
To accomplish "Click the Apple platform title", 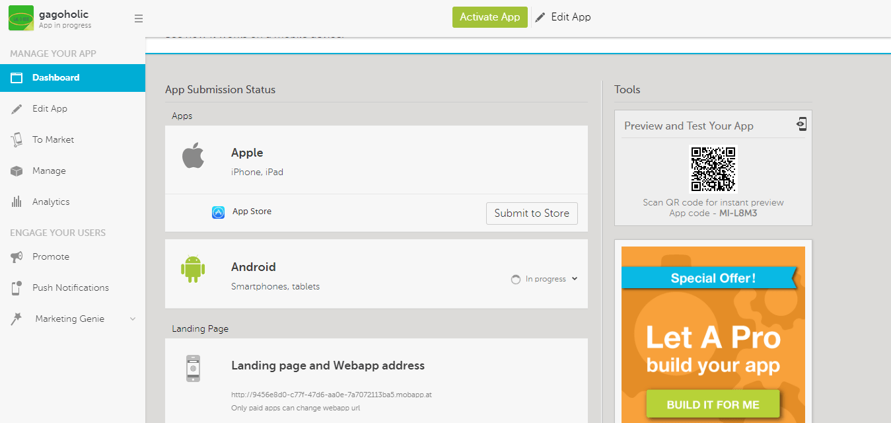I will (247, 153).
